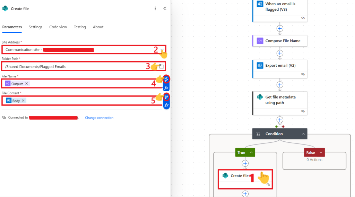This screenshot has height=197, width=355.
Task: Open expression editor for File Name
Action: [166, 88]
